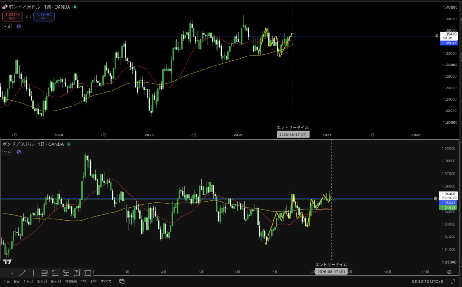462x287 pixels.
Task: Select the long position tool
Action: (x=55, y=273)
